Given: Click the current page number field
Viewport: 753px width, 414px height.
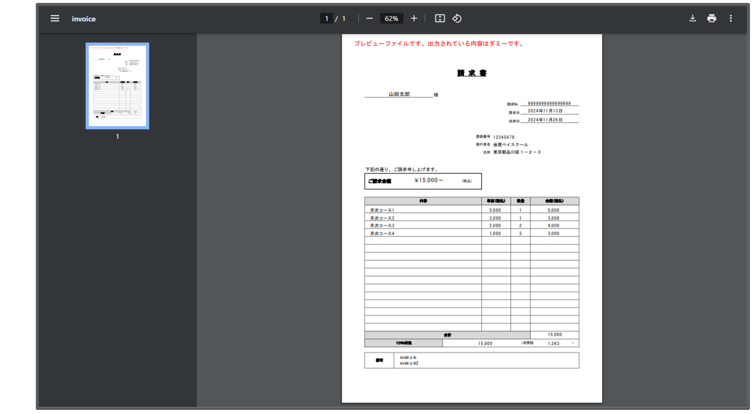Looking at the screenshot, I should point(327,19).
